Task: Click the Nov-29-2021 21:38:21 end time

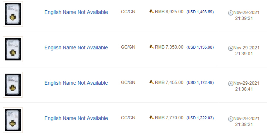Action: 246,122
